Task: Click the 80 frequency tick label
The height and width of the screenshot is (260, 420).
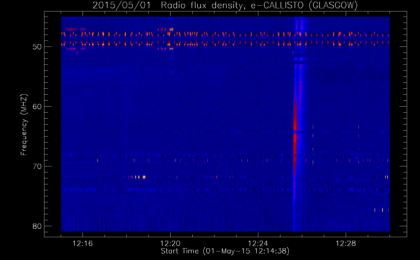Action: tap(37, 226)
